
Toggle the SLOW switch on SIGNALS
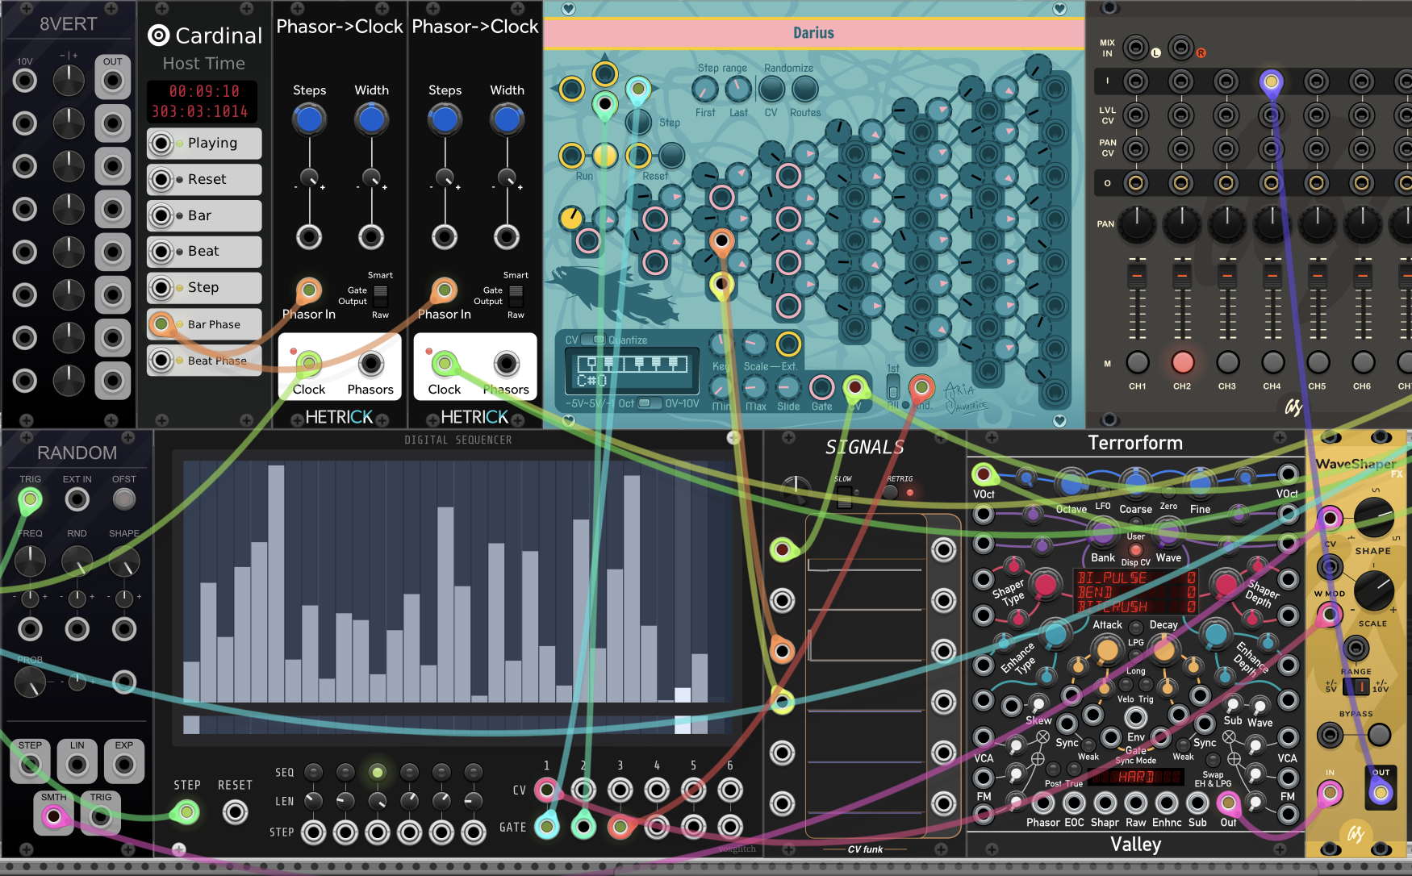[844, 498]
